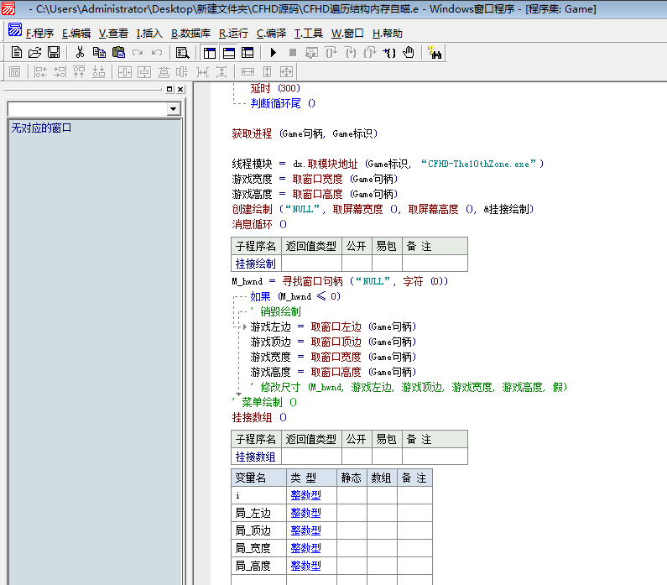Open the binoculars help search icon
The width and height of the screenshot is (667, 585).
(x=435, y=53)
